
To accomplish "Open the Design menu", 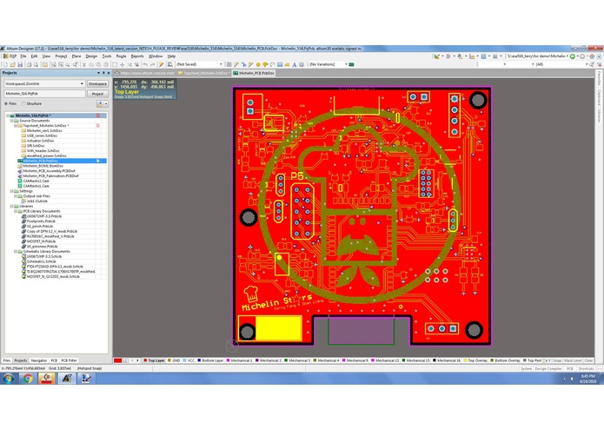I will (x=91, y=56).
